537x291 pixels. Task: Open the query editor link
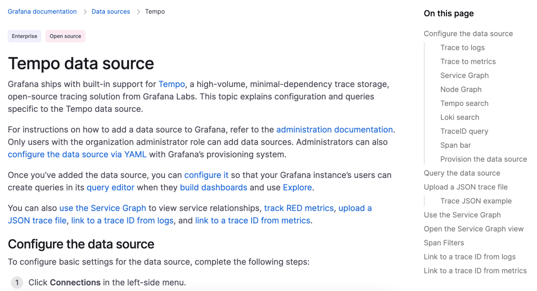point(110,187)
